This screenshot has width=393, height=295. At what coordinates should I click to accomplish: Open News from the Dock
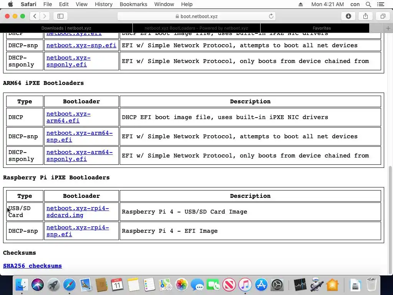coord(229,285)
